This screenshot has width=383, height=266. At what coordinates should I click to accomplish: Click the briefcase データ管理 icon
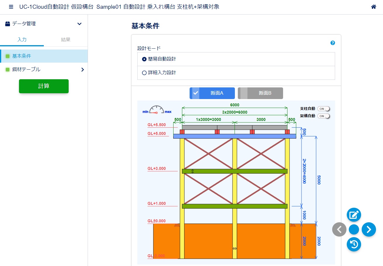click(8, 24)
